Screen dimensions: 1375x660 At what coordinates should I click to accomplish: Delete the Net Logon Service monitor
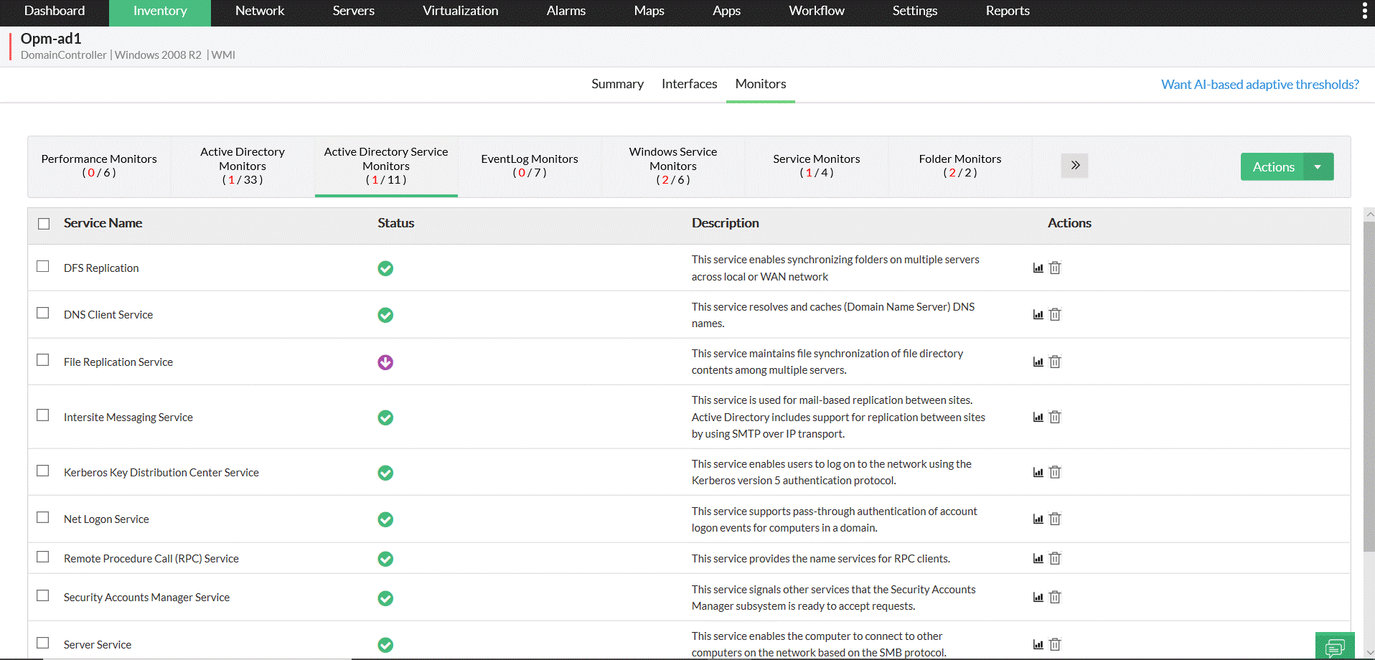point(1055,519)
